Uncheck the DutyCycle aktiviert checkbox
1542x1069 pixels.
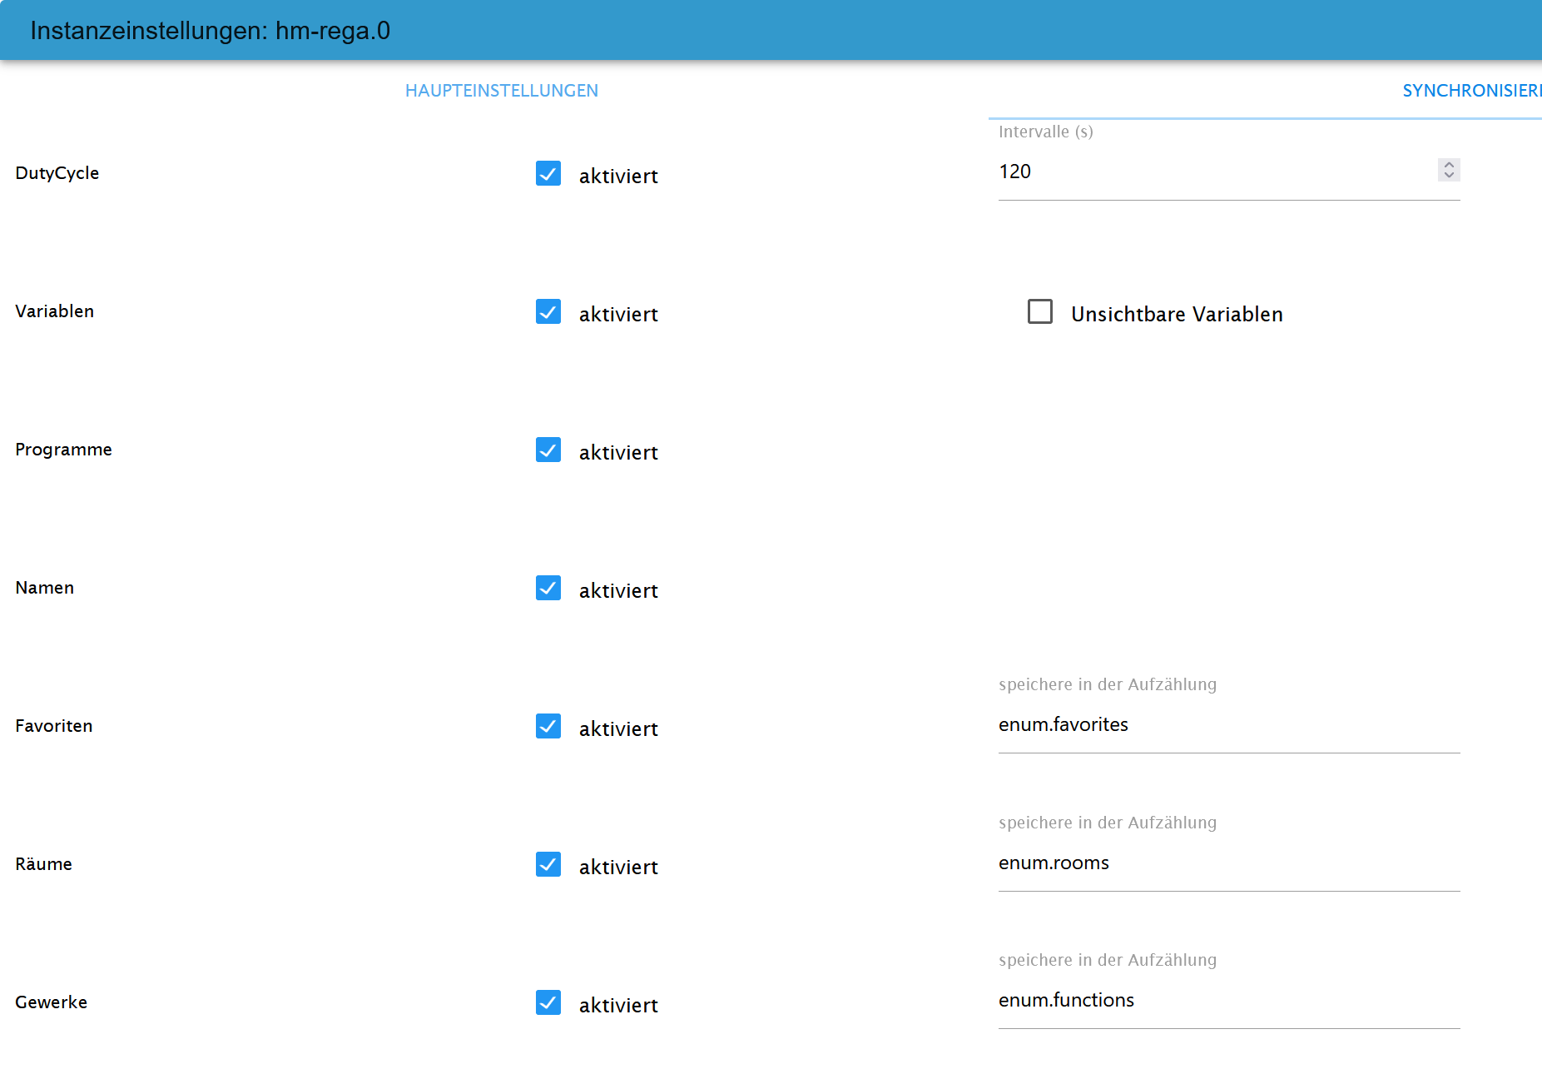pos(548,173)
